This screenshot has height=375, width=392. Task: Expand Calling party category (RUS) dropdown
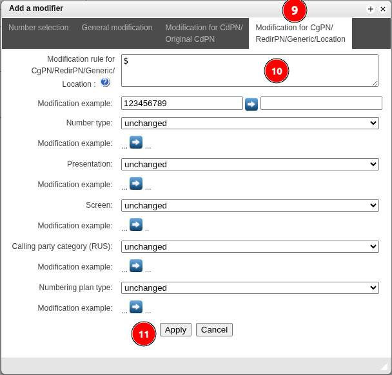(250, 246)
